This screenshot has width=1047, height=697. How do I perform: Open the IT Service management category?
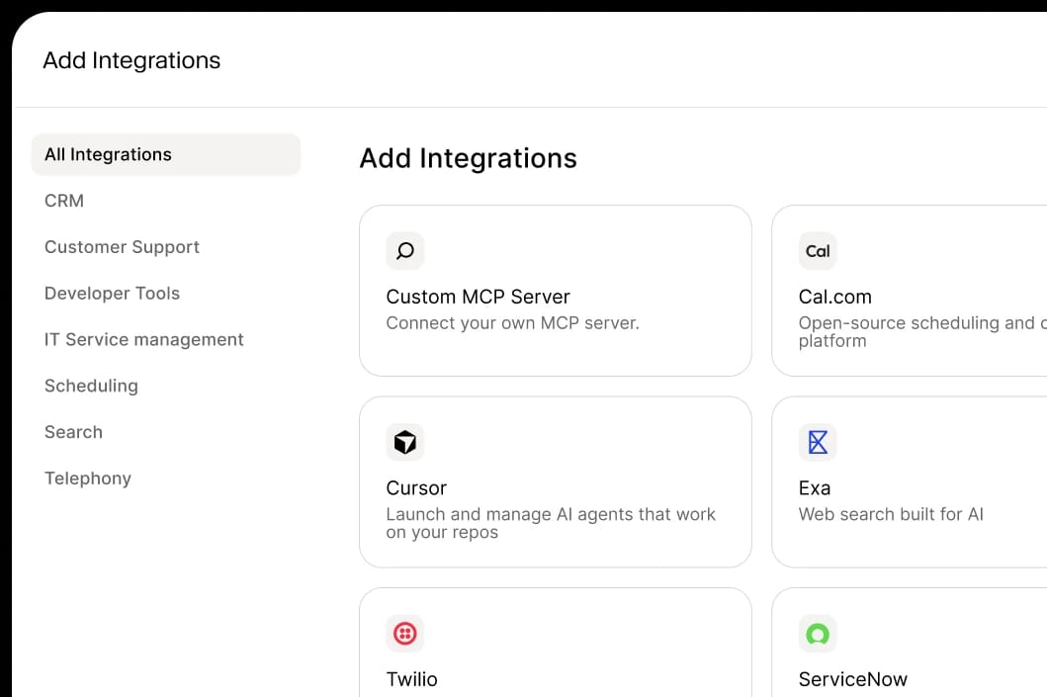[x=144, y=339]
